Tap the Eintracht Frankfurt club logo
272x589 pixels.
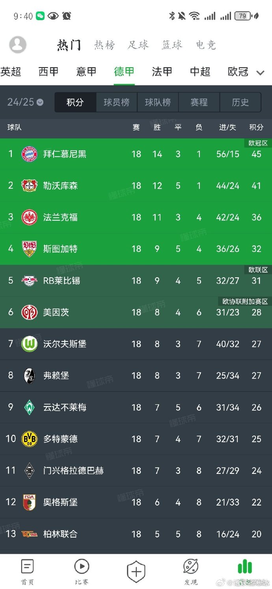coord(30,217)
